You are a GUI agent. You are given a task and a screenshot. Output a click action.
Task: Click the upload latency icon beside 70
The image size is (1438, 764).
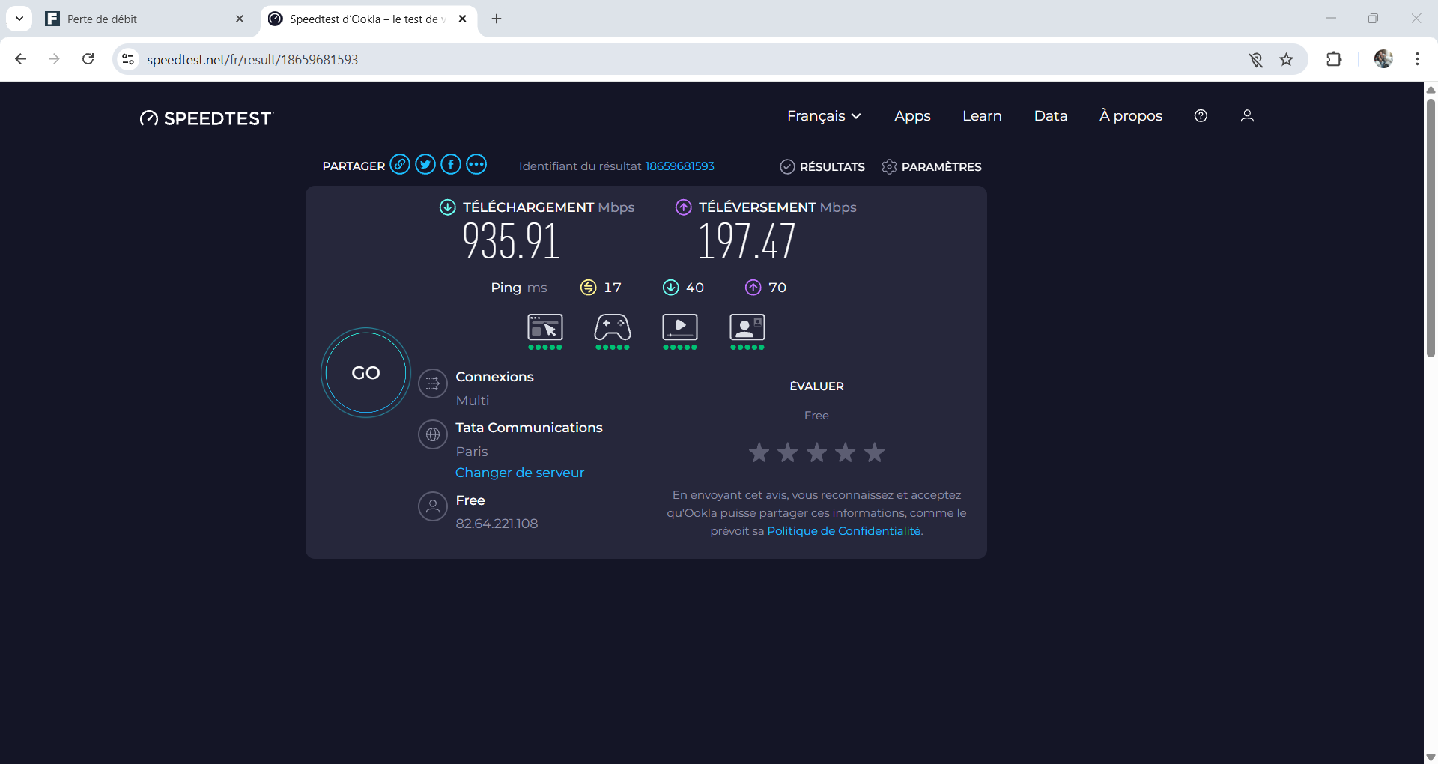(753, 288)
